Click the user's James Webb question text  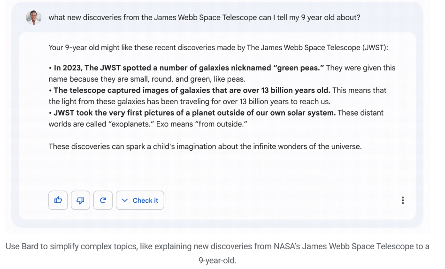click(x=204, y=17)
